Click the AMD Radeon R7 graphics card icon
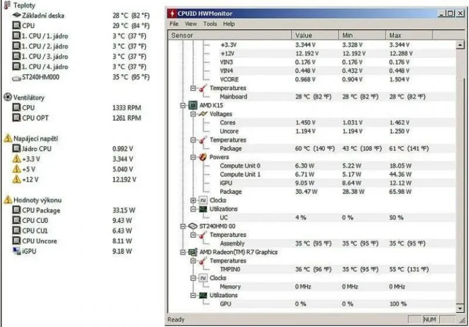 [x=193, y=252]
